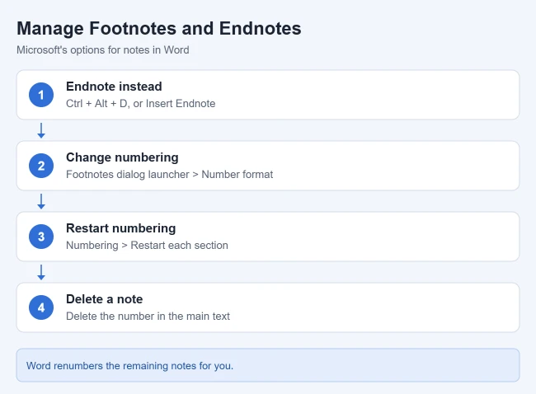Screen dimensions: 536x394
Task: Click the "Ctrl + Alt + D, or Insert Endnote" text
Action: [140, 104]
